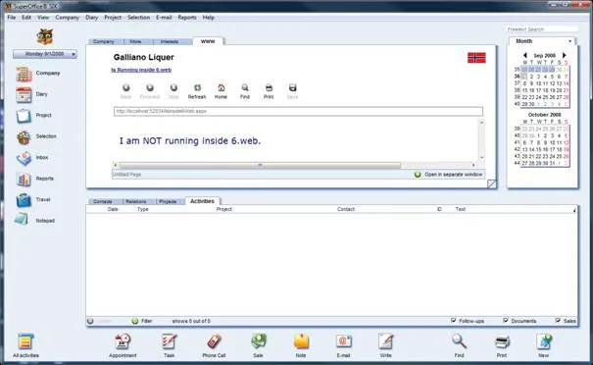Open the Month view dropdown
This screenshot has height=365, width=593.
569,41
